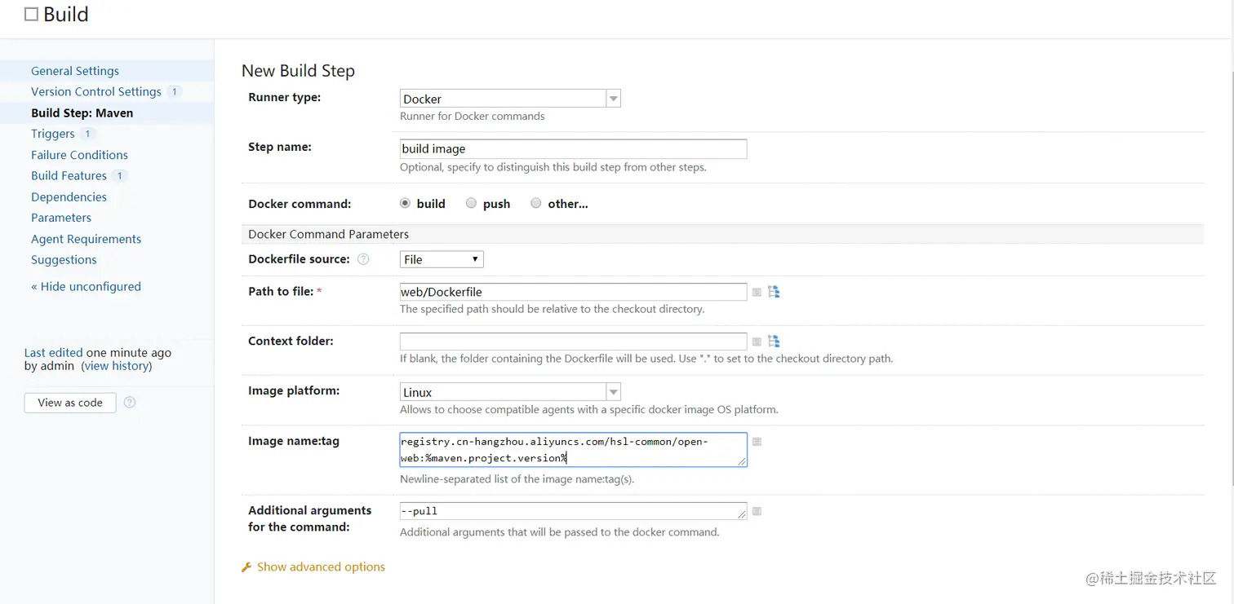Open Build Features in the sidebar

(x=69, y=175)
